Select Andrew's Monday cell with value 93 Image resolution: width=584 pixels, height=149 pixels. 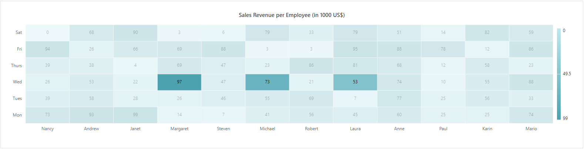[91, 115]
